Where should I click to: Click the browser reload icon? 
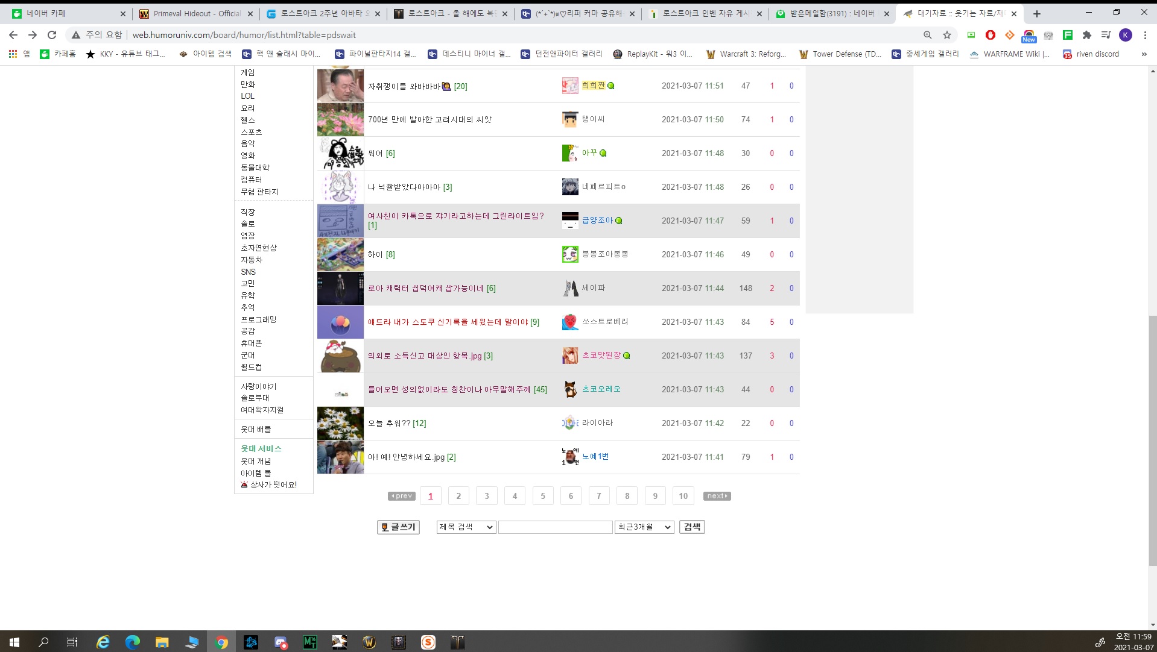point(52,35)
